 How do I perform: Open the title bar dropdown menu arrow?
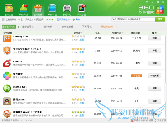point(147,2)
